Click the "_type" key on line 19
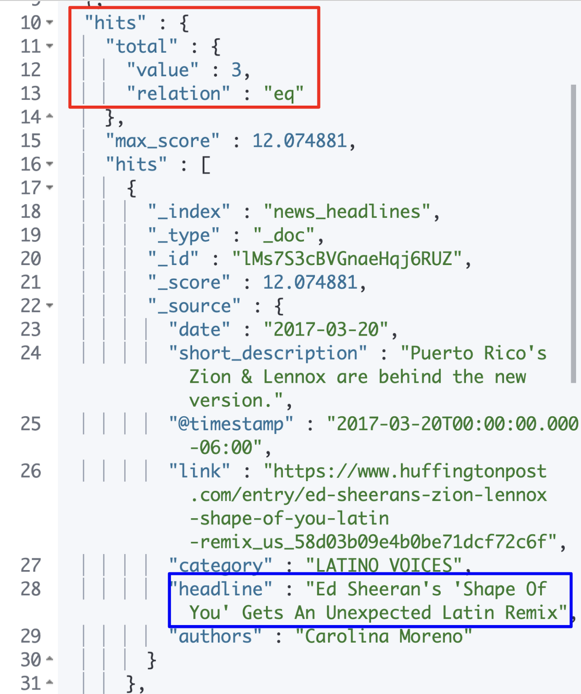Image resolution: width=581 pixels, height=694 pixels. coord(184,235)
